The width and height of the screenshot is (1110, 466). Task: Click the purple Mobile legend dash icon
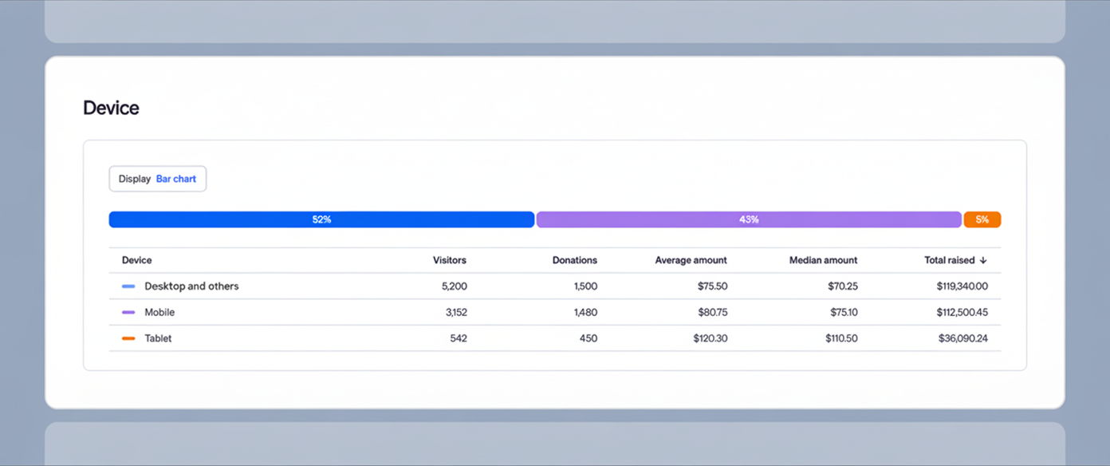[x=129, y=312]
